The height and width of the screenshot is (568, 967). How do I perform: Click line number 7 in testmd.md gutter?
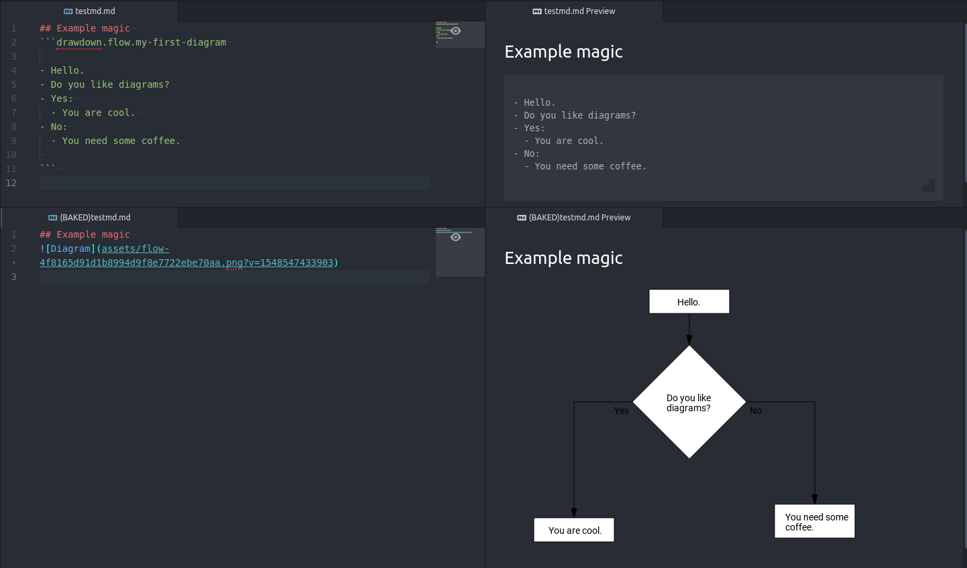tap(13, 113)
